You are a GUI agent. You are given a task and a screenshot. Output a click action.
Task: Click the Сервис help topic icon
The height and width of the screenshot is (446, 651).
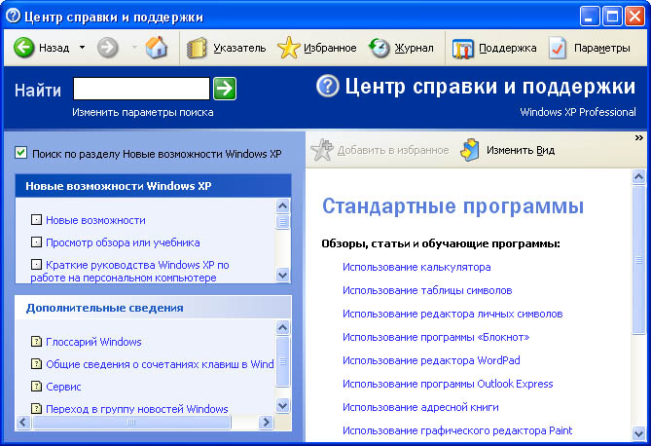click(x=37, y=387)
